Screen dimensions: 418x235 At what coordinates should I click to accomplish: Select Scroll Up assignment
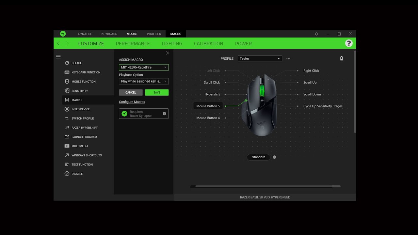[x=310, y=83]
